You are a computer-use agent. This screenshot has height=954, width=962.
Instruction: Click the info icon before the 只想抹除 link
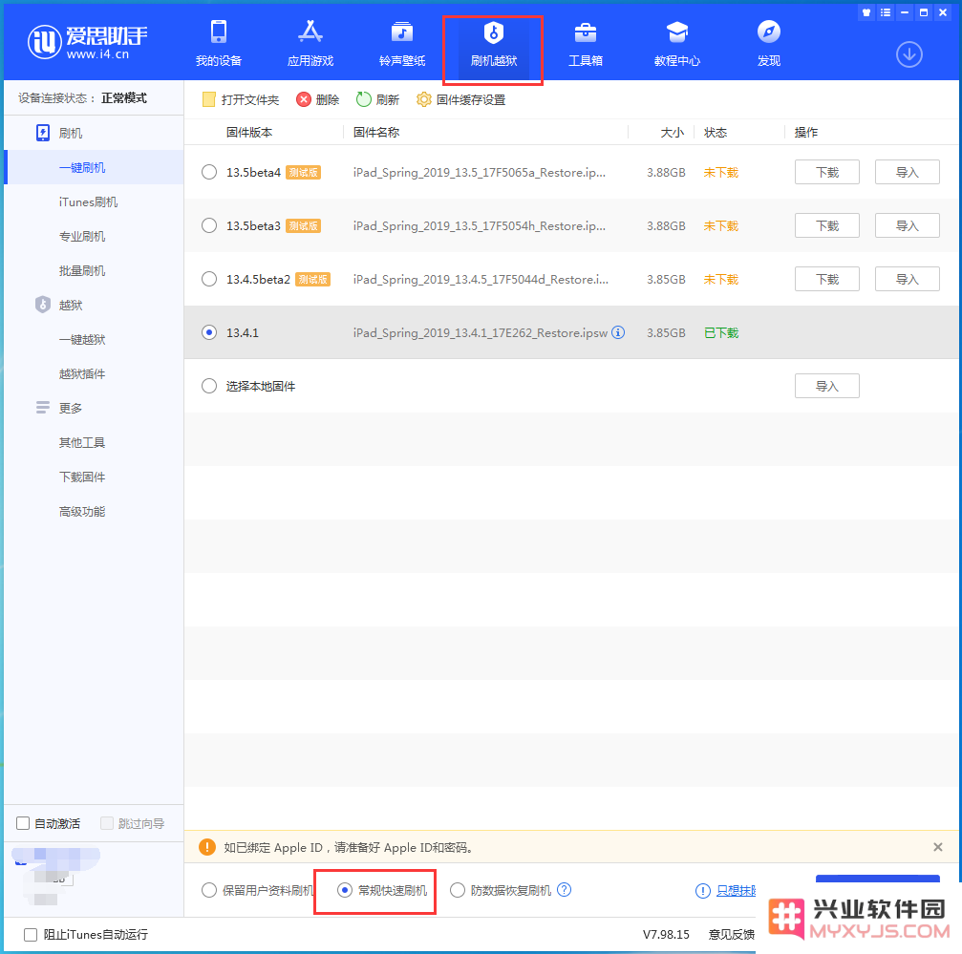(x=702, y=890)
